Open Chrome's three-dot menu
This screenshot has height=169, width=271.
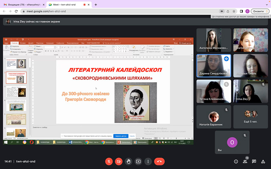point(267,11)
